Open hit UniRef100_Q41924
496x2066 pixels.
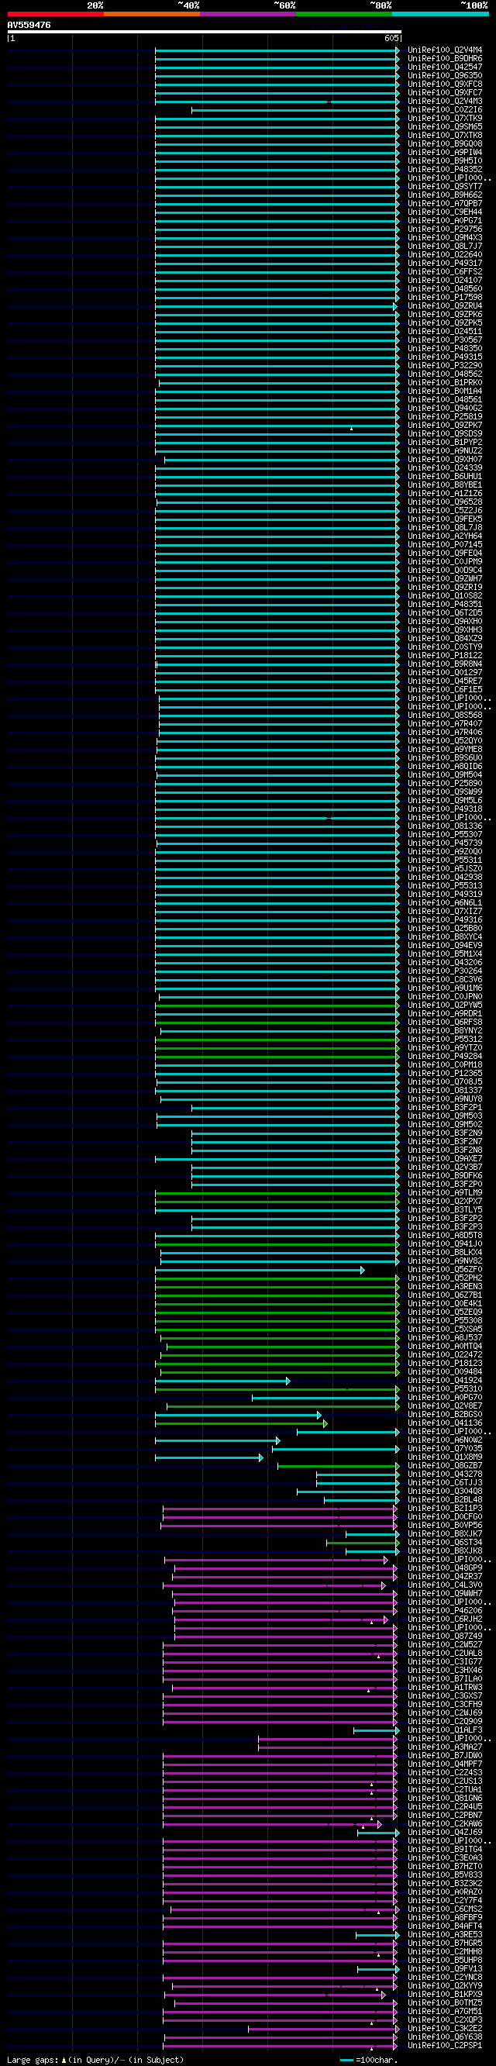[445, 1379]
